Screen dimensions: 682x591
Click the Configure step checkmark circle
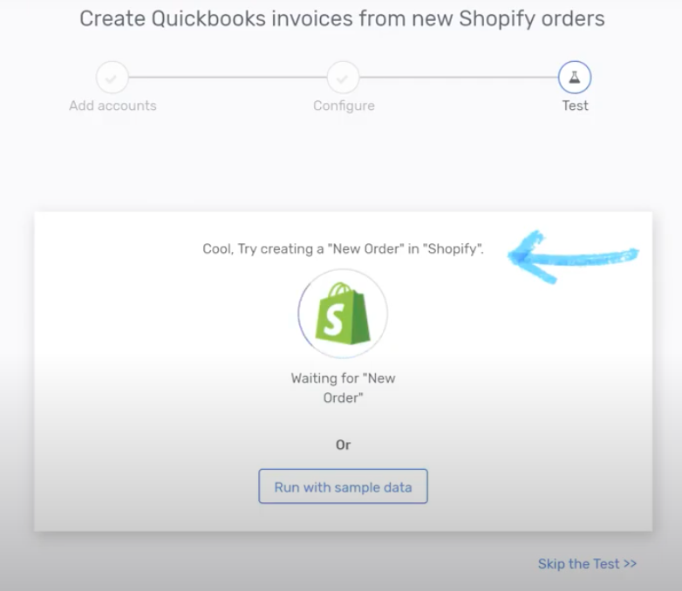343,78
